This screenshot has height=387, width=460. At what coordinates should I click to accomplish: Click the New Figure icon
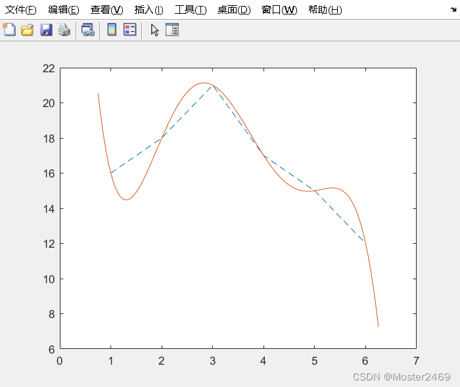pos(9,30)
